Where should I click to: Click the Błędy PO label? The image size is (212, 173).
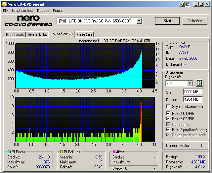120,168
